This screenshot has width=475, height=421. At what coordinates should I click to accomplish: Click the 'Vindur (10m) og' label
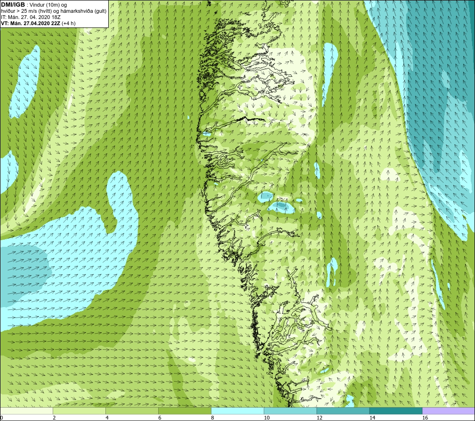pos(48,5)
